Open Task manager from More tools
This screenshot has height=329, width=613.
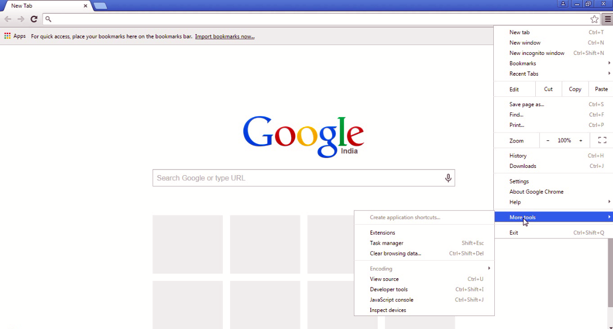(x=424, y=243)
